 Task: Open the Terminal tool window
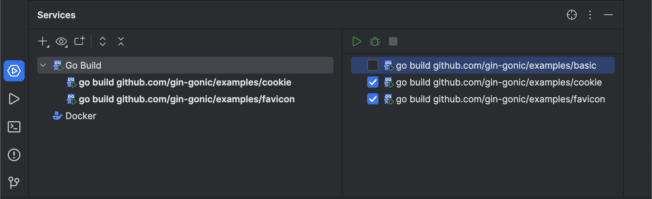coord(14,127)
